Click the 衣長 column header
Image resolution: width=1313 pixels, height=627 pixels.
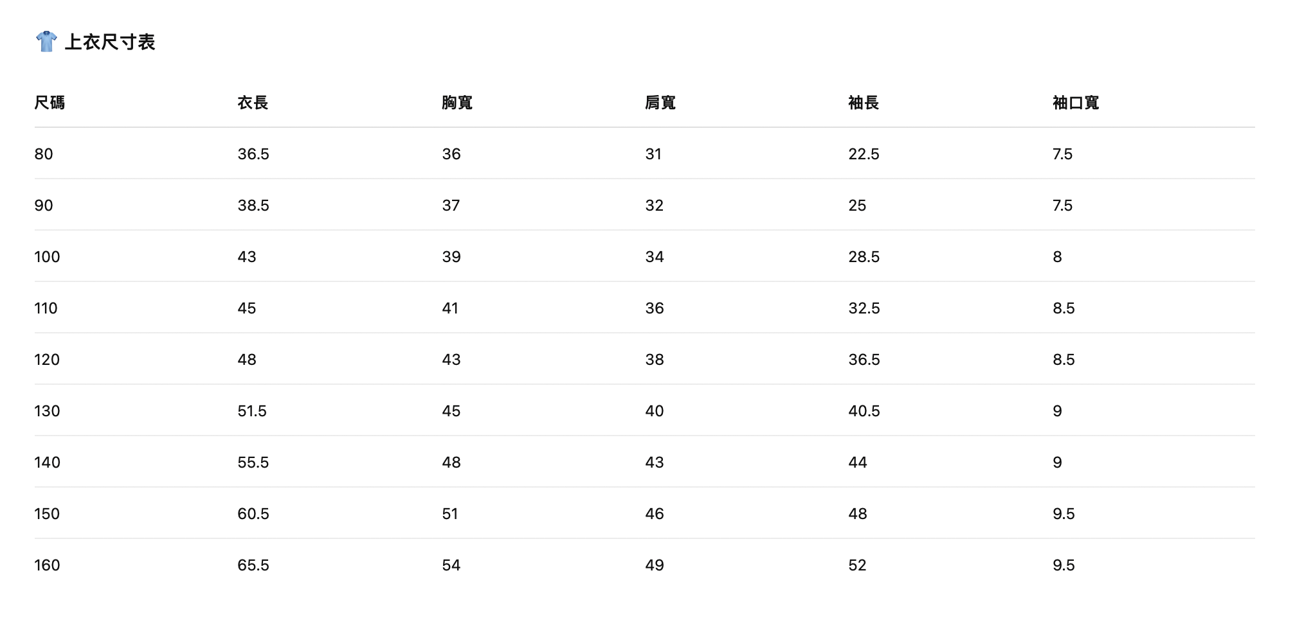click(x=253, y=103)
